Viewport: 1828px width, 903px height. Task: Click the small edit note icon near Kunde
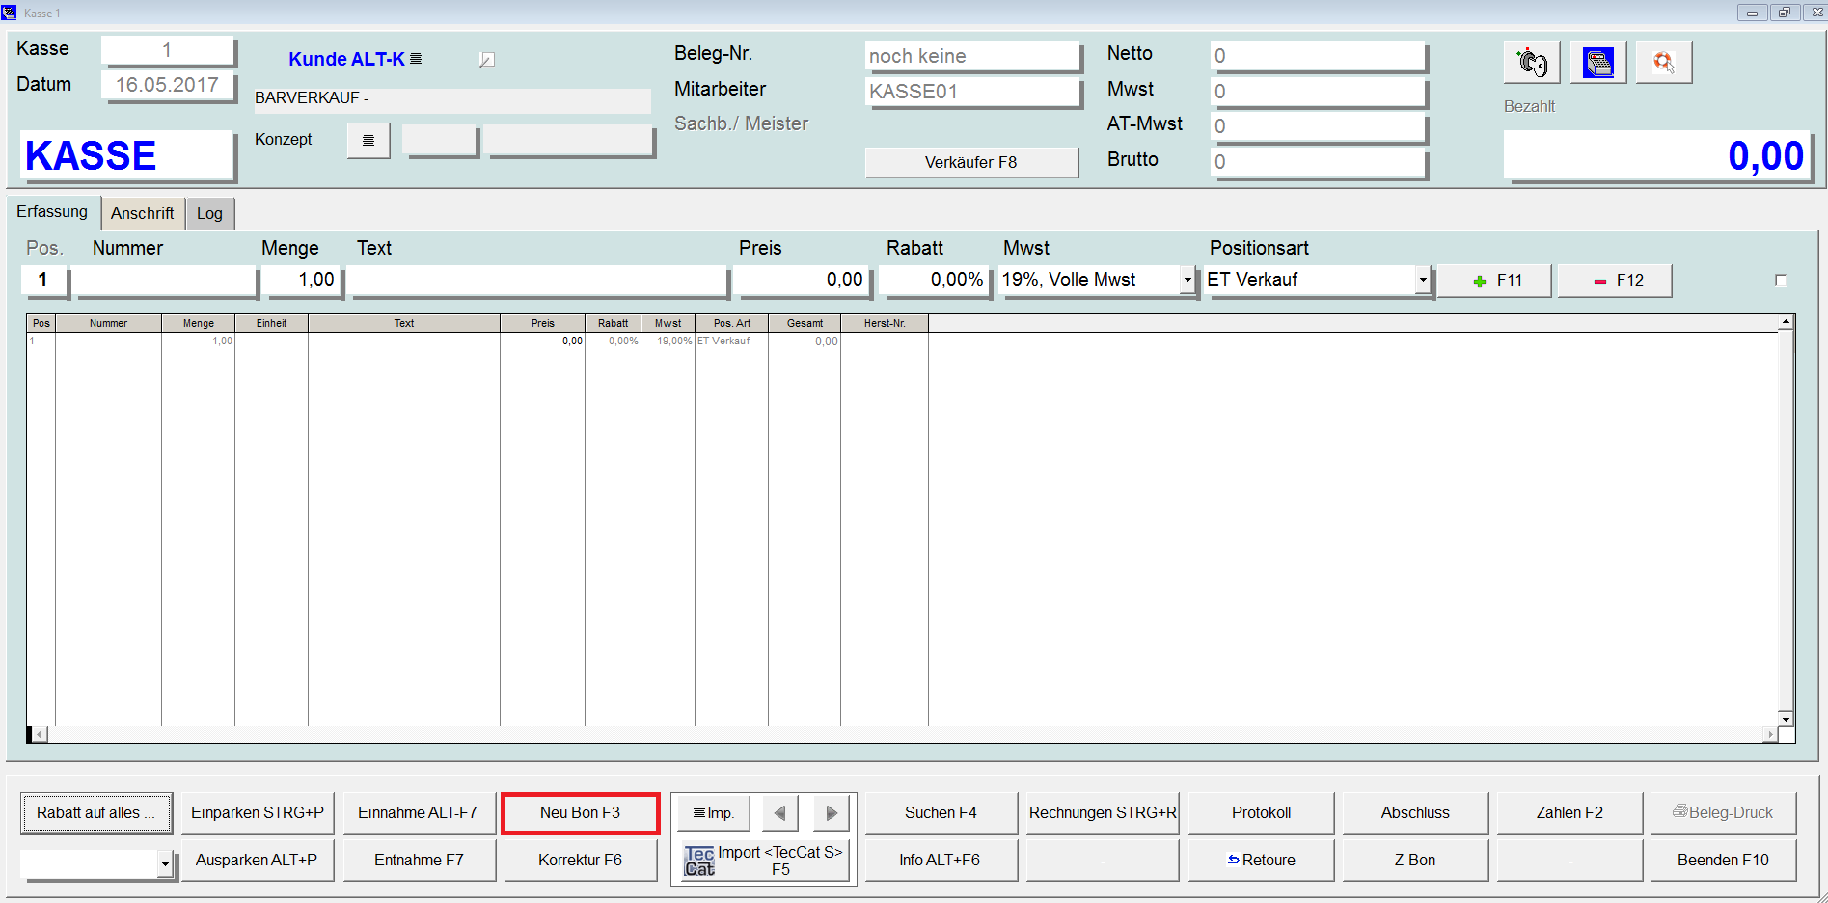coord(487,60)
